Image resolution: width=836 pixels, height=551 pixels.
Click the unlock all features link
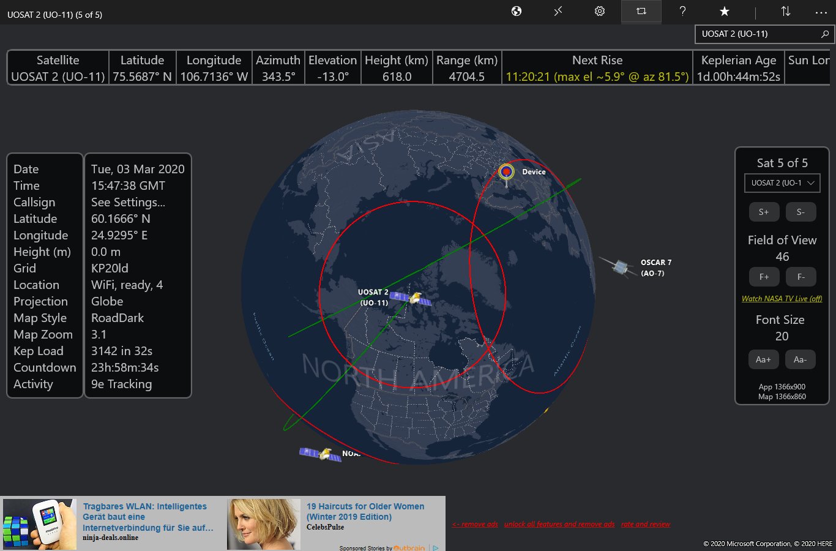coord(559,524)
